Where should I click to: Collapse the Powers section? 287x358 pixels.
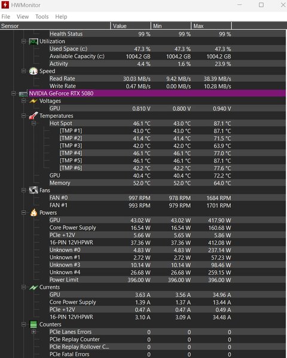pyautogui.click(x=23, y=212)
